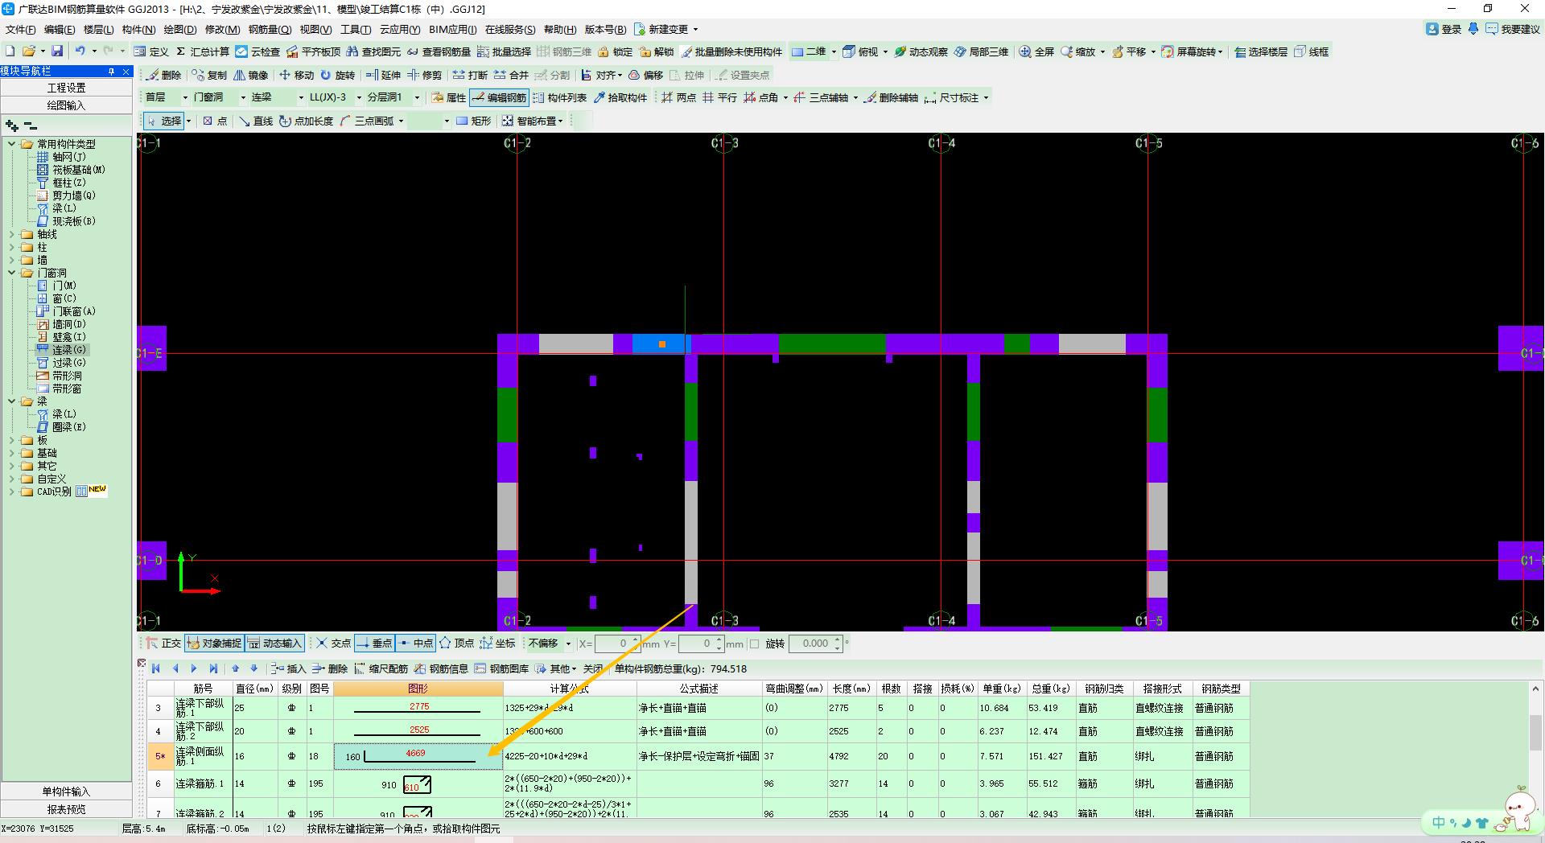Select the 修剪 trim tool

[x=425, y=75]
